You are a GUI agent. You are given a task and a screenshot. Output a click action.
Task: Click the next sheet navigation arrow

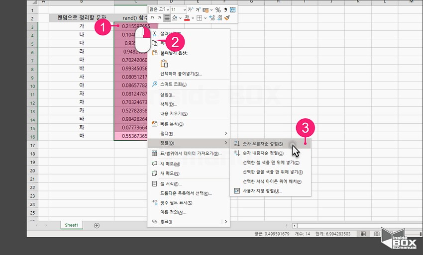[x=46, y=225]
